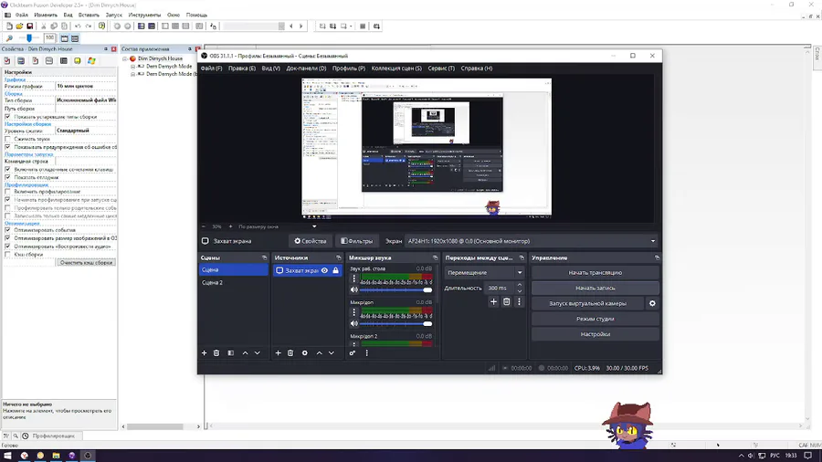822x462 pixels.
Task: Toggle 'Показать устаревшие типы сборки' checkbox
Action: (x=7, y=117)
